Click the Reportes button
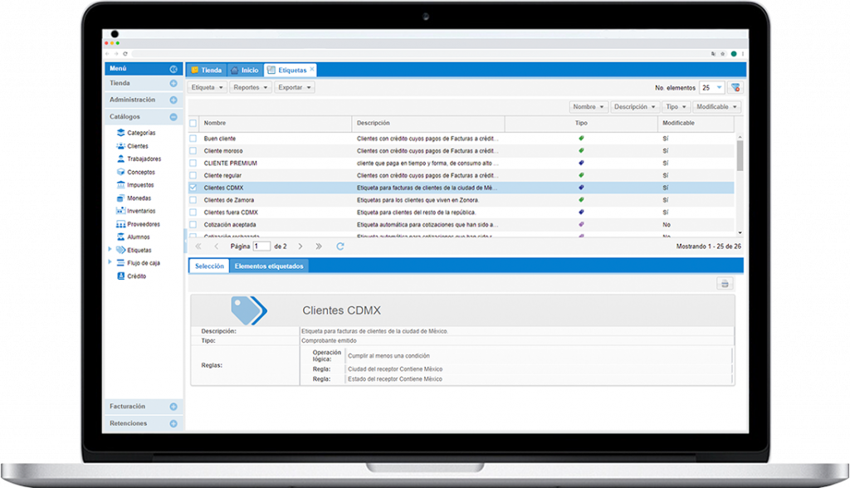The width and height of the screenshot is (850, 488). point(250,87)
